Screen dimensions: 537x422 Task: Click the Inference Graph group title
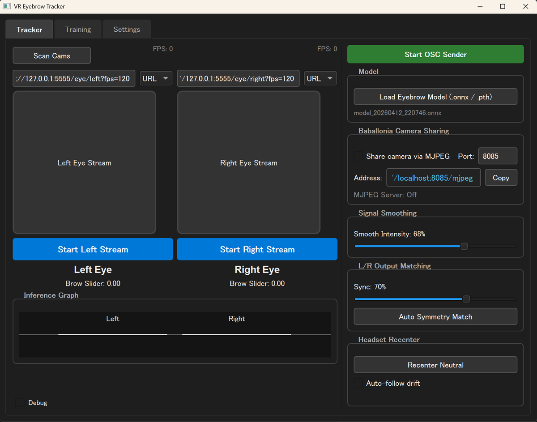[51, 295]
